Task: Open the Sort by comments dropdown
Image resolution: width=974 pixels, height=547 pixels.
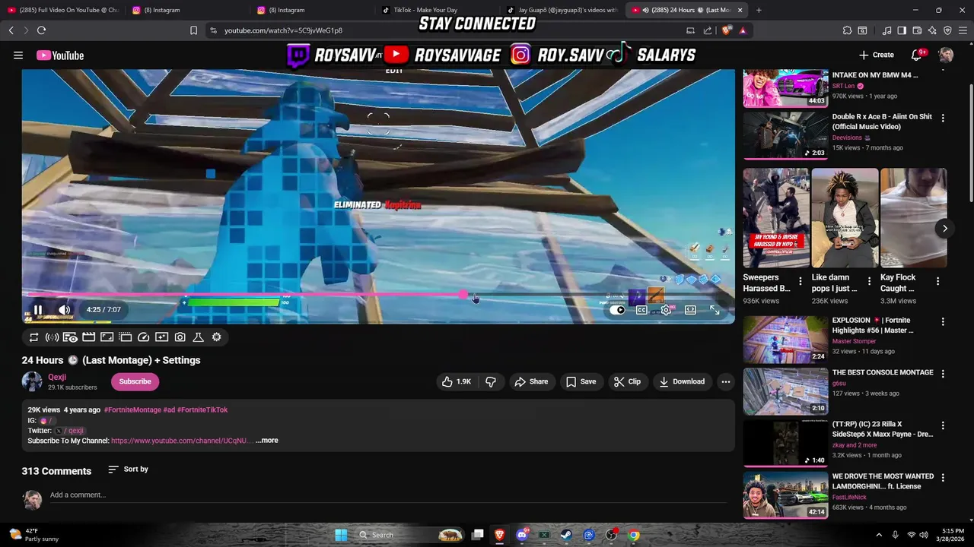Action: [x=128, y=470]
